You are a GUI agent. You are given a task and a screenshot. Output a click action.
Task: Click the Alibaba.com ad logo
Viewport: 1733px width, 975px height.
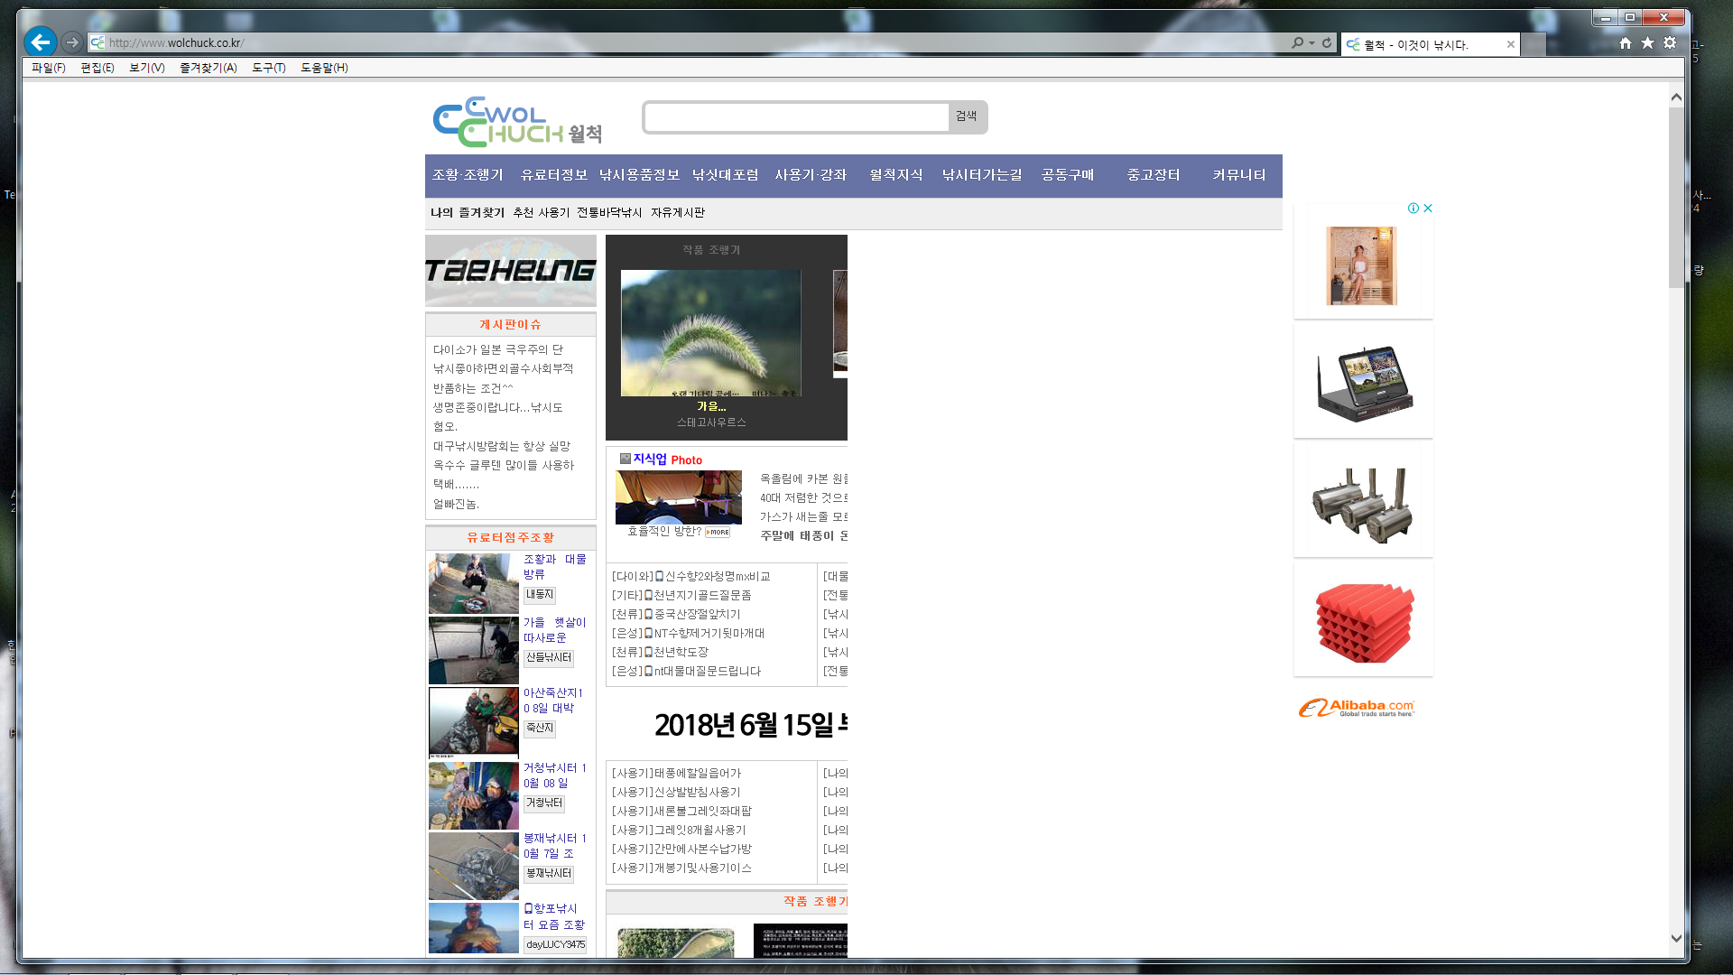1357,708
